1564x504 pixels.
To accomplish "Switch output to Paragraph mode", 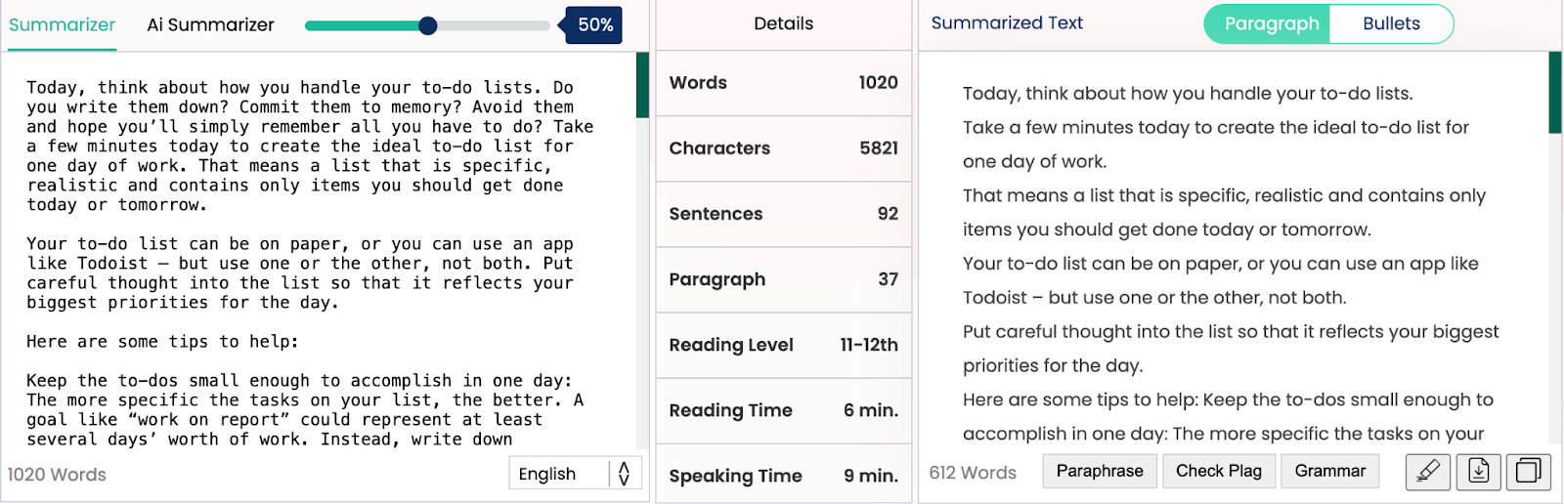I will pos(1270,24).
